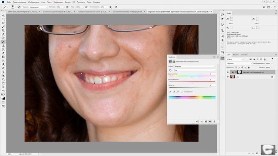Enable the Тонирование checkbox
Screen dimensions: 278x156
(x=182, y=92)
